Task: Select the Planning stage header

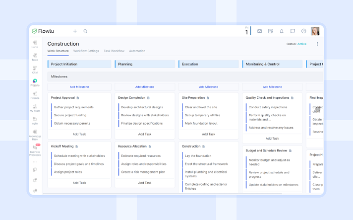Action: click(145, 64)
